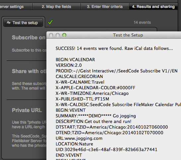The image size is (181, 160).
Task: Switch to Enter filter criteria tab
Action: point(105,7)
